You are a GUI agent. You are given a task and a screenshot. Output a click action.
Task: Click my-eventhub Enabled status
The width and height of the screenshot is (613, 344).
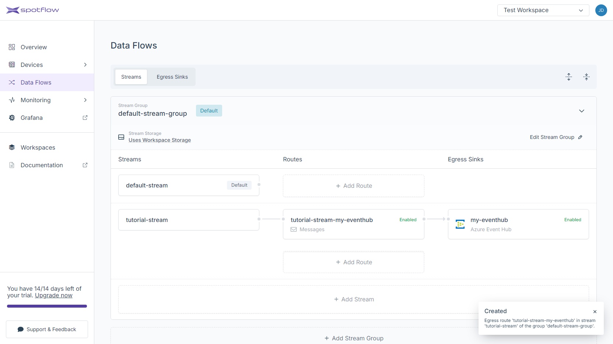point(572,220)
